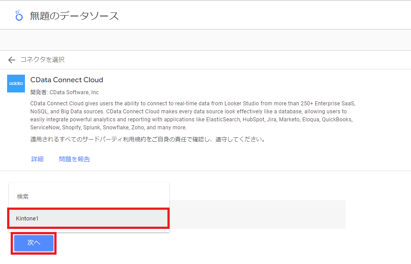Click the third-party terms notice text

148,139
